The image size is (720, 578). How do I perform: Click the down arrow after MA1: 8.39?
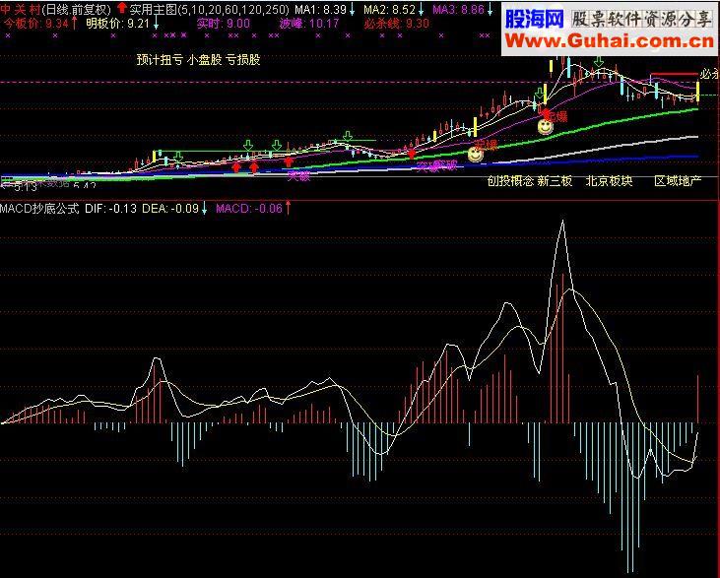(353, 9)
